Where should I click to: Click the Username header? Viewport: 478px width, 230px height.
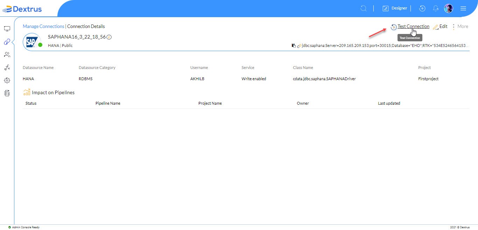point(199,68)
